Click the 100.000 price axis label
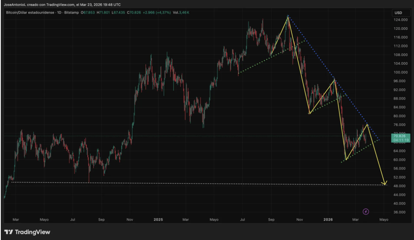 tap(400, 72)
